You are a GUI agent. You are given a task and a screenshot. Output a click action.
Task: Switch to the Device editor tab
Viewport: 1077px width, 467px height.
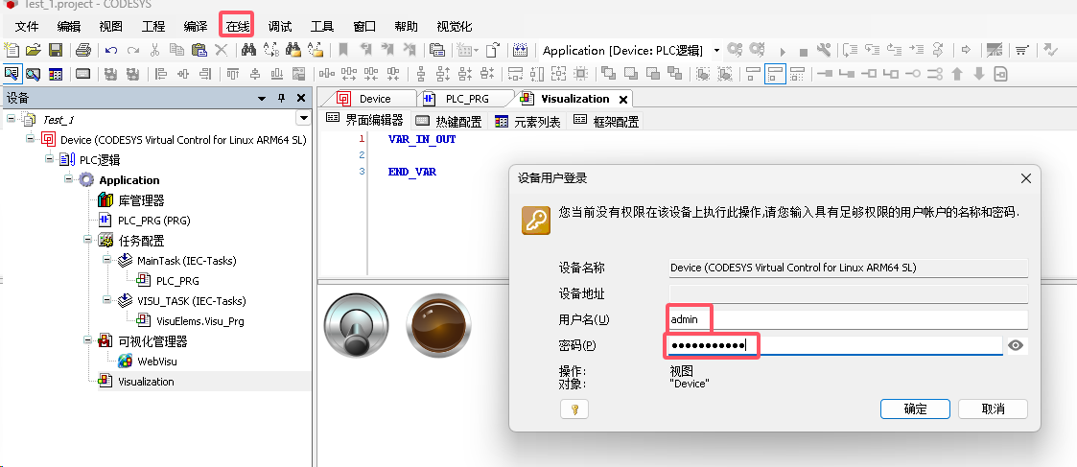[x=374, y=99]
